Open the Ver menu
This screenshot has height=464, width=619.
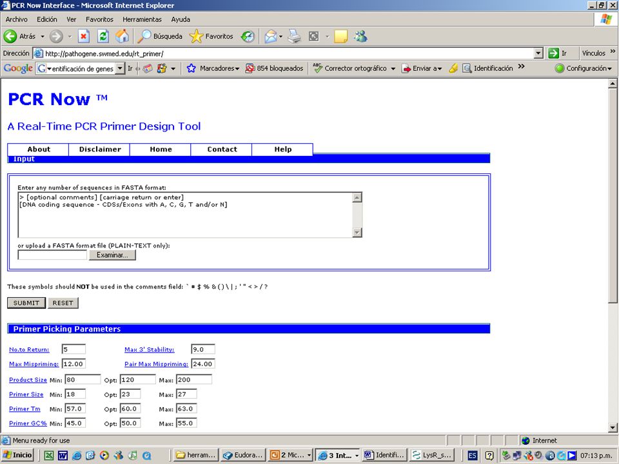[x=72, y=19]
